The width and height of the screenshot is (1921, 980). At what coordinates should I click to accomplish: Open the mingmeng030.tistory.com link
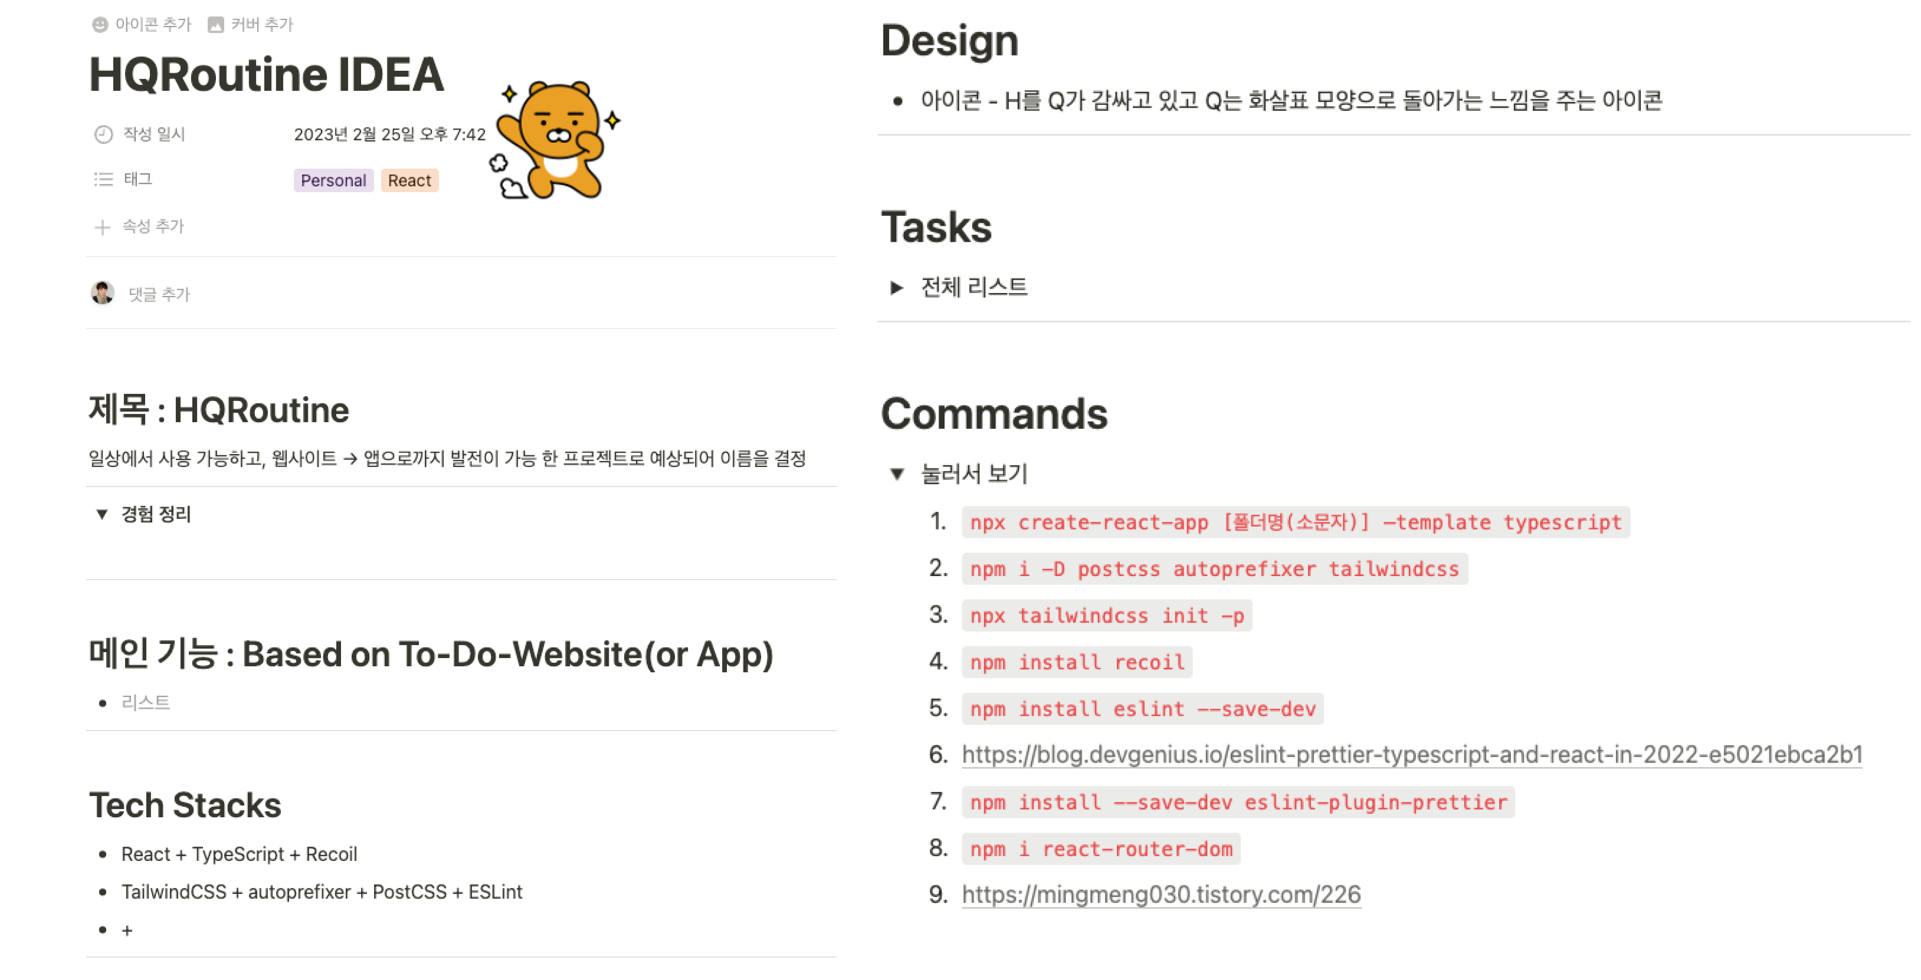(1161, 895)
